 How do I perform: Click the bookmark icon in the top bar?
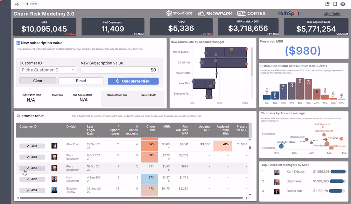pos(335,4)
